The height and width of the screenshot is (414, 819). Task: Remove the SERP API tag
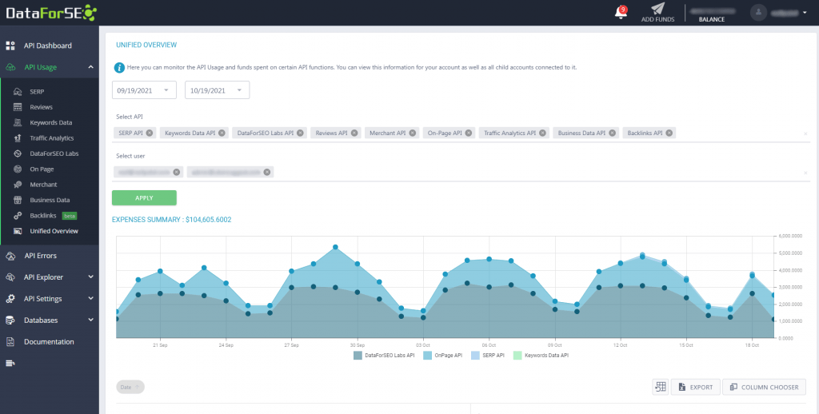tap(150, 133)
